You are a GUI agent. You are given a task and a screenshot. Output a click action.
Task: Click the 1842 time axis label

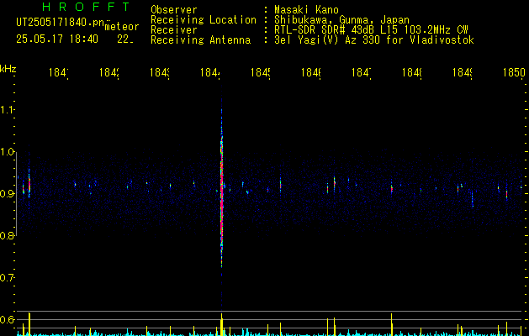pyautogui.click(x=109, y=72)
